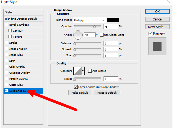Click the Spread slider handle

click(x=74, y=50)
